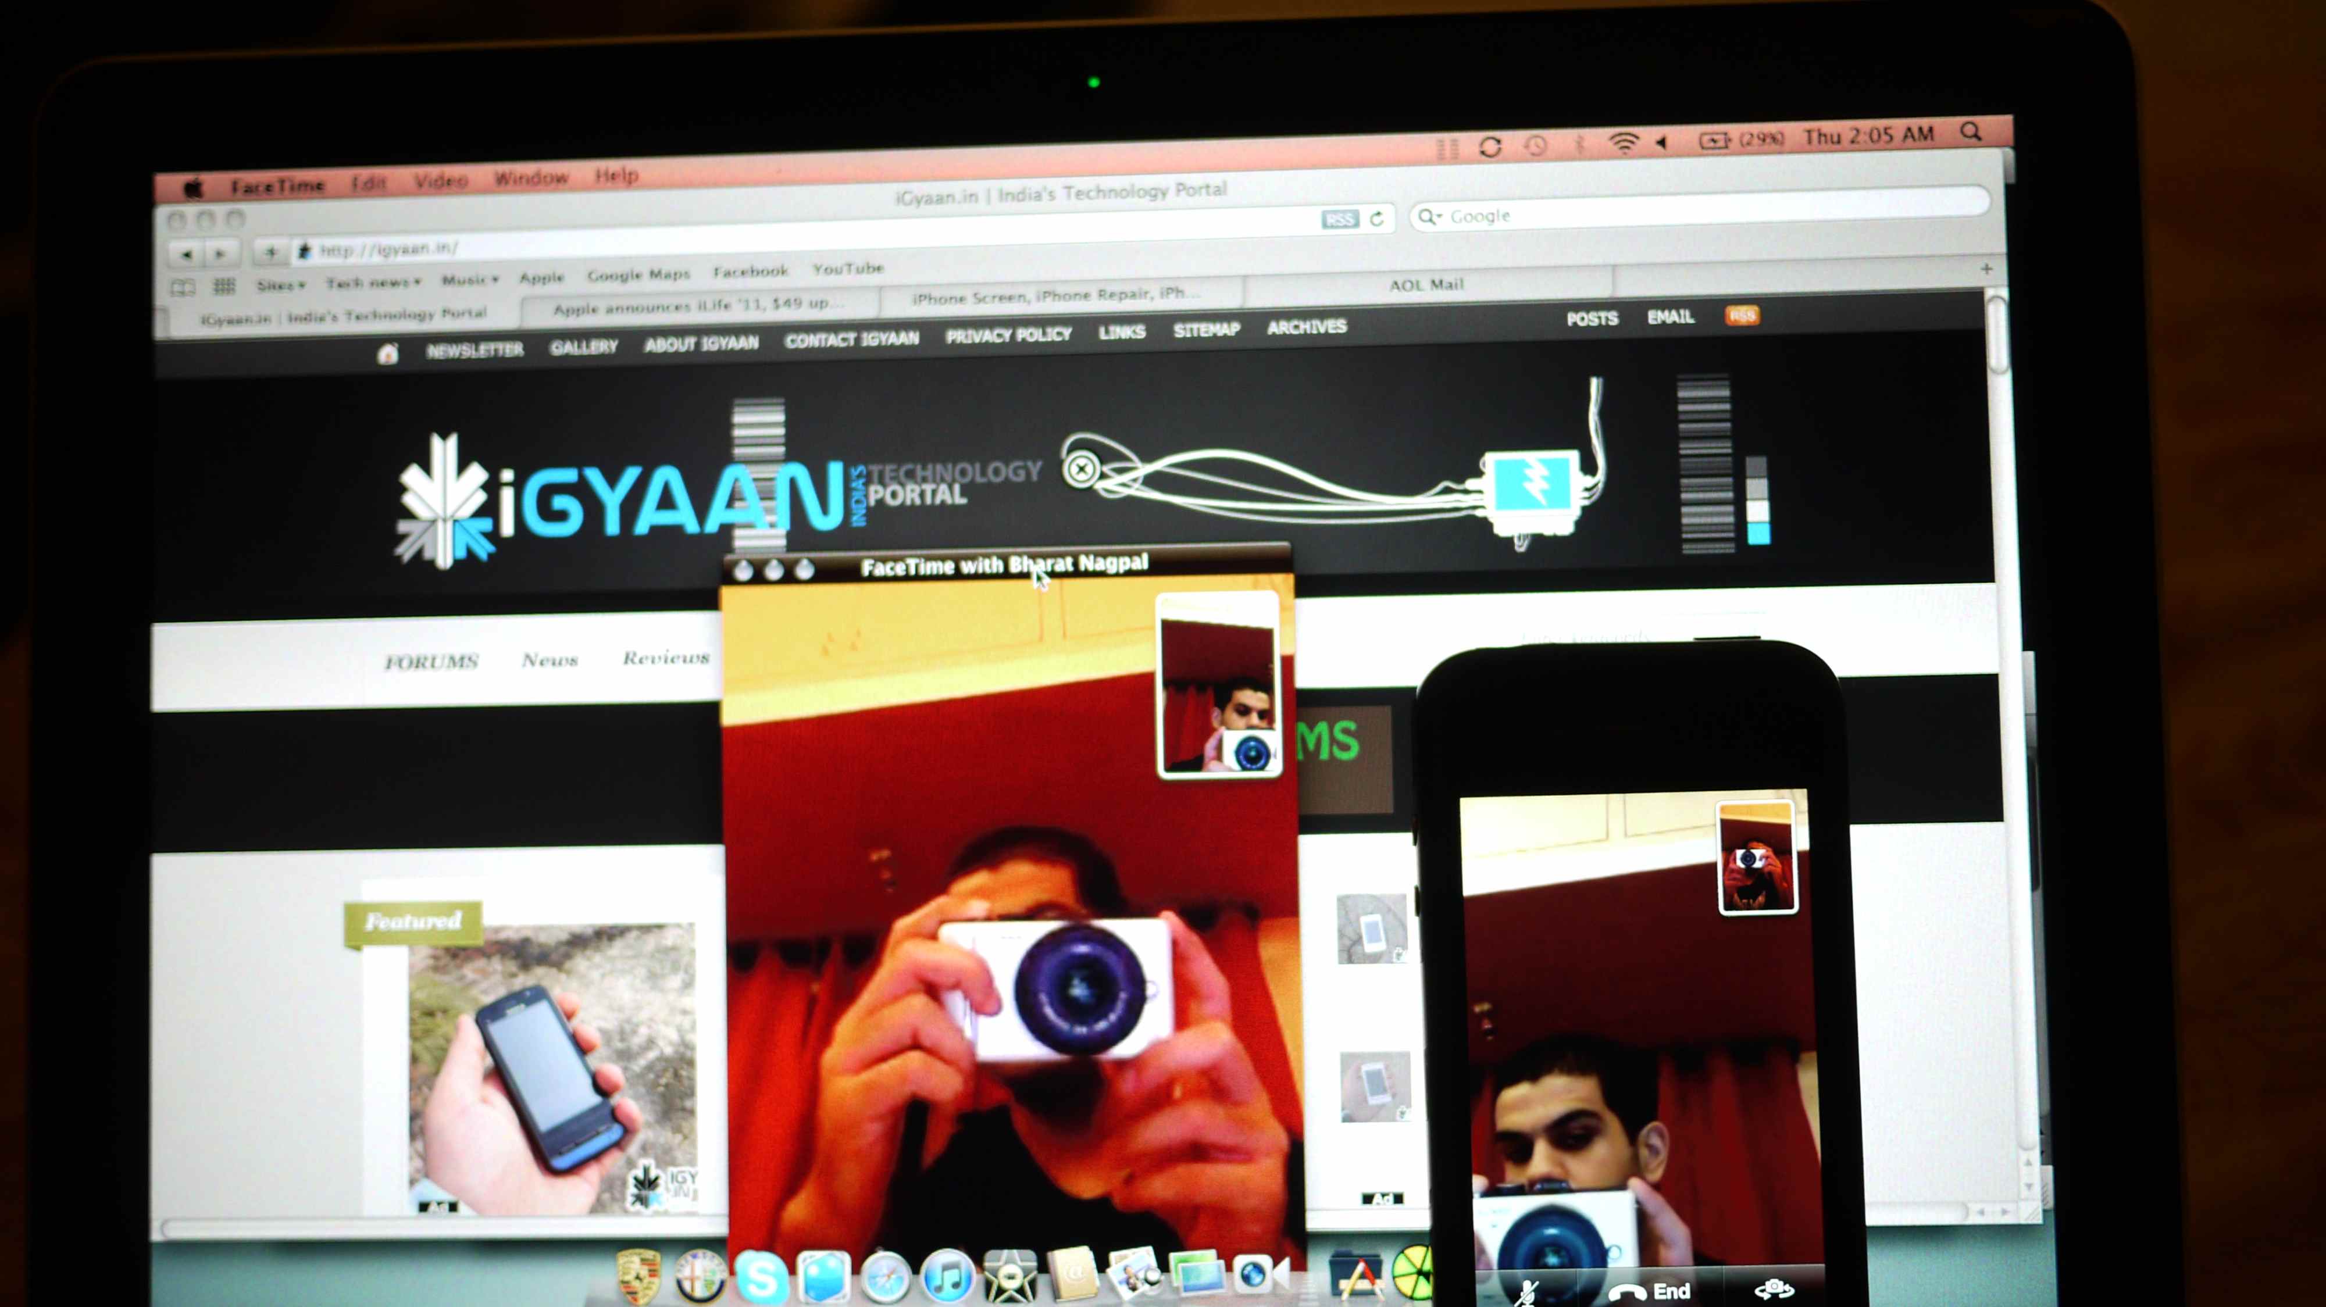Click the Google search field
Viewport: 2326px width, 1307px height.
[x=1697, y=215]
